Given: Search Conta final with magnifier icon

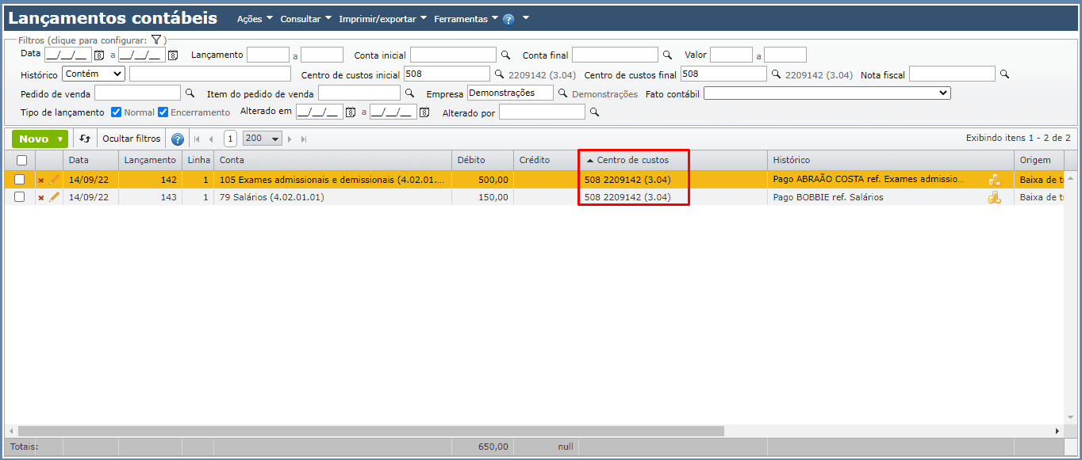Looking at the screenshot, I should 667,55.
